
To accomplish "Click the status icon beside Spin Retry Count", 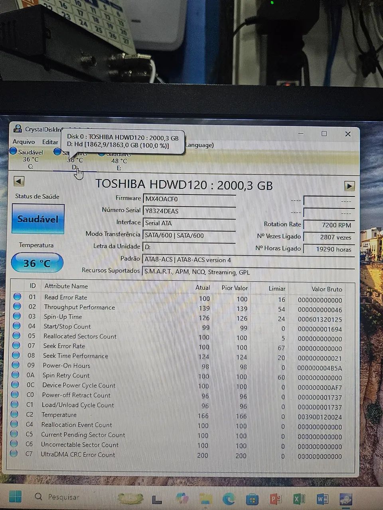I will click(16, 375).
